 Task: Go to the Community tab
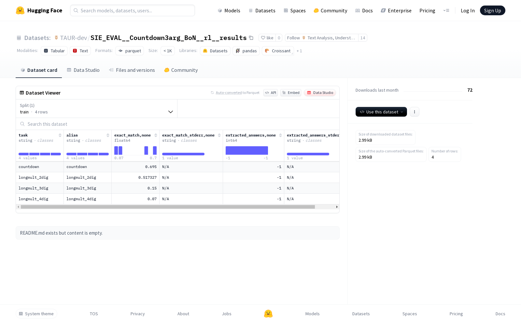tap(181, 70)
